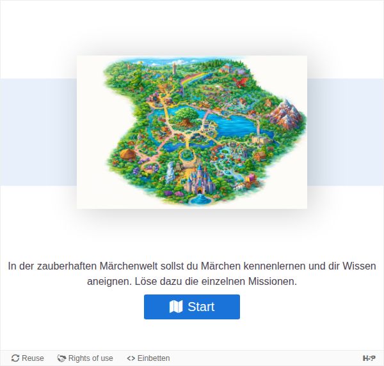Show the Rights of use information
The image size is (384, 366).
(x=85, y=358)
